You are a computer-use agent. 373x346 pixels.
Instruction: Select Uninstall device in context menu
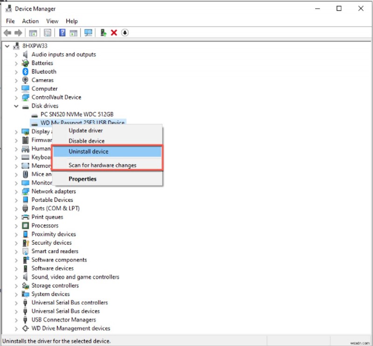tap(107, 152)
